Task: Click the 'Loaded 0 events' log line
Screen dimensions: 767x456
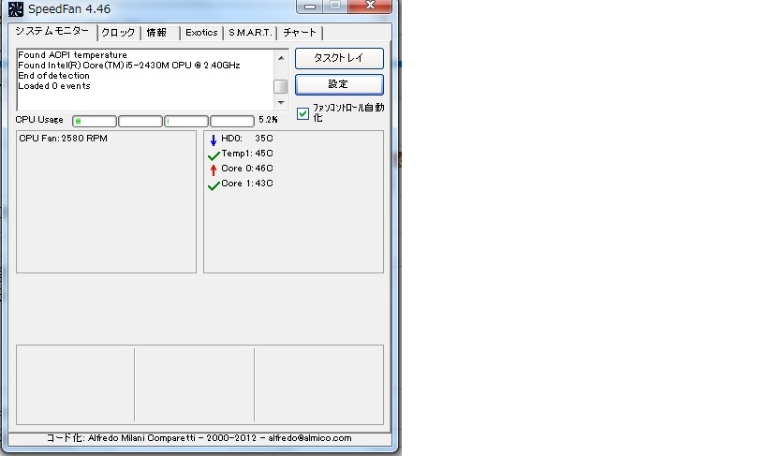Action: [54, 85]
